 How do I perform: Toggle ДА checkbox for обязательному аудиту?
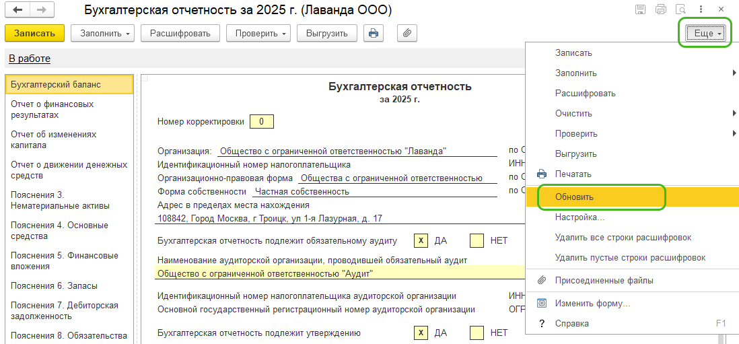tap(420, 240)
